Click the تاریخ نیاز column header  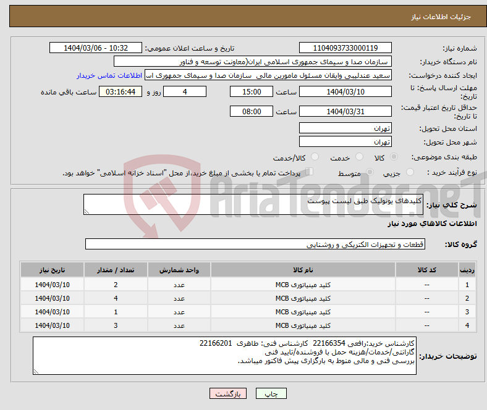(52, 270)
